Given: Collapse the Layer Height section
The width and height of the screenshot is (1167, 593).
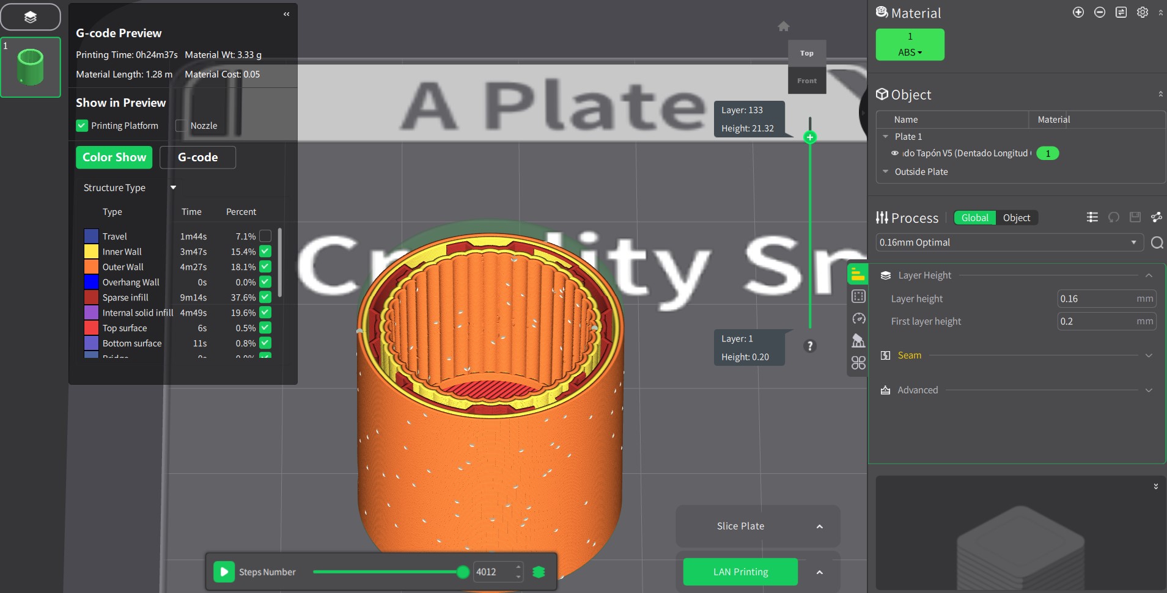Looking at the screenshot, I should pyautogui.click(x=1149, y=275).
